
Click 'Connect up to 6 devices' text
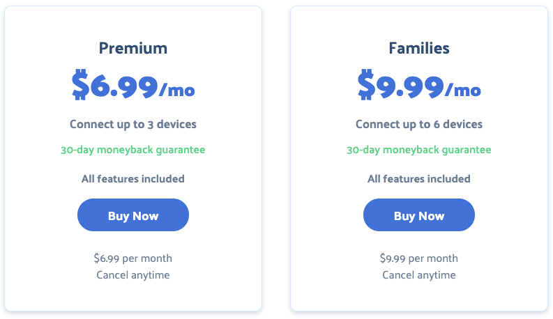[419, 124]
